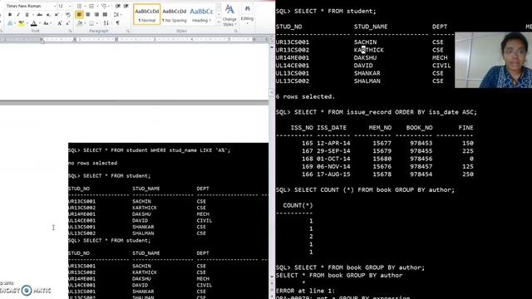Image resolution: width=532 pixels, height=299 pixels.
Task: Click the Word horizontal ruler
Action: 135,39
